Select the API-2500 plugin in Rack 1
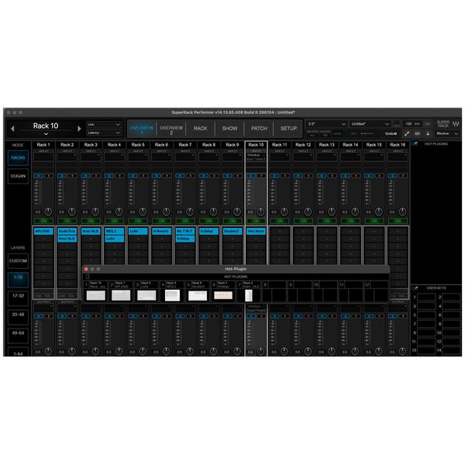465x465 pixels. (x=43, y=231)
